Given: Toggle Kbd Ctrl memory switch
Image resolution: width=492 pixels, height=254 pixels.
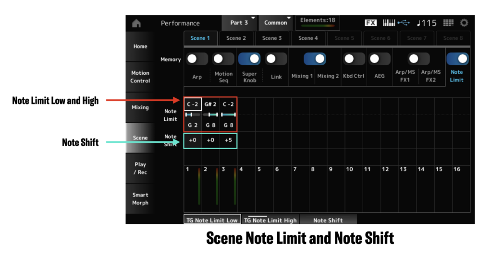Looking at the screenshot, I should 354,59.
